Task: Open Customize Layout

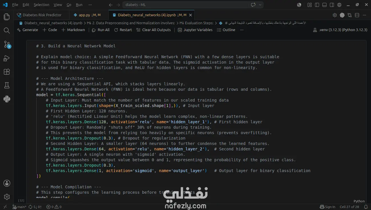Action: pos(310,5)
